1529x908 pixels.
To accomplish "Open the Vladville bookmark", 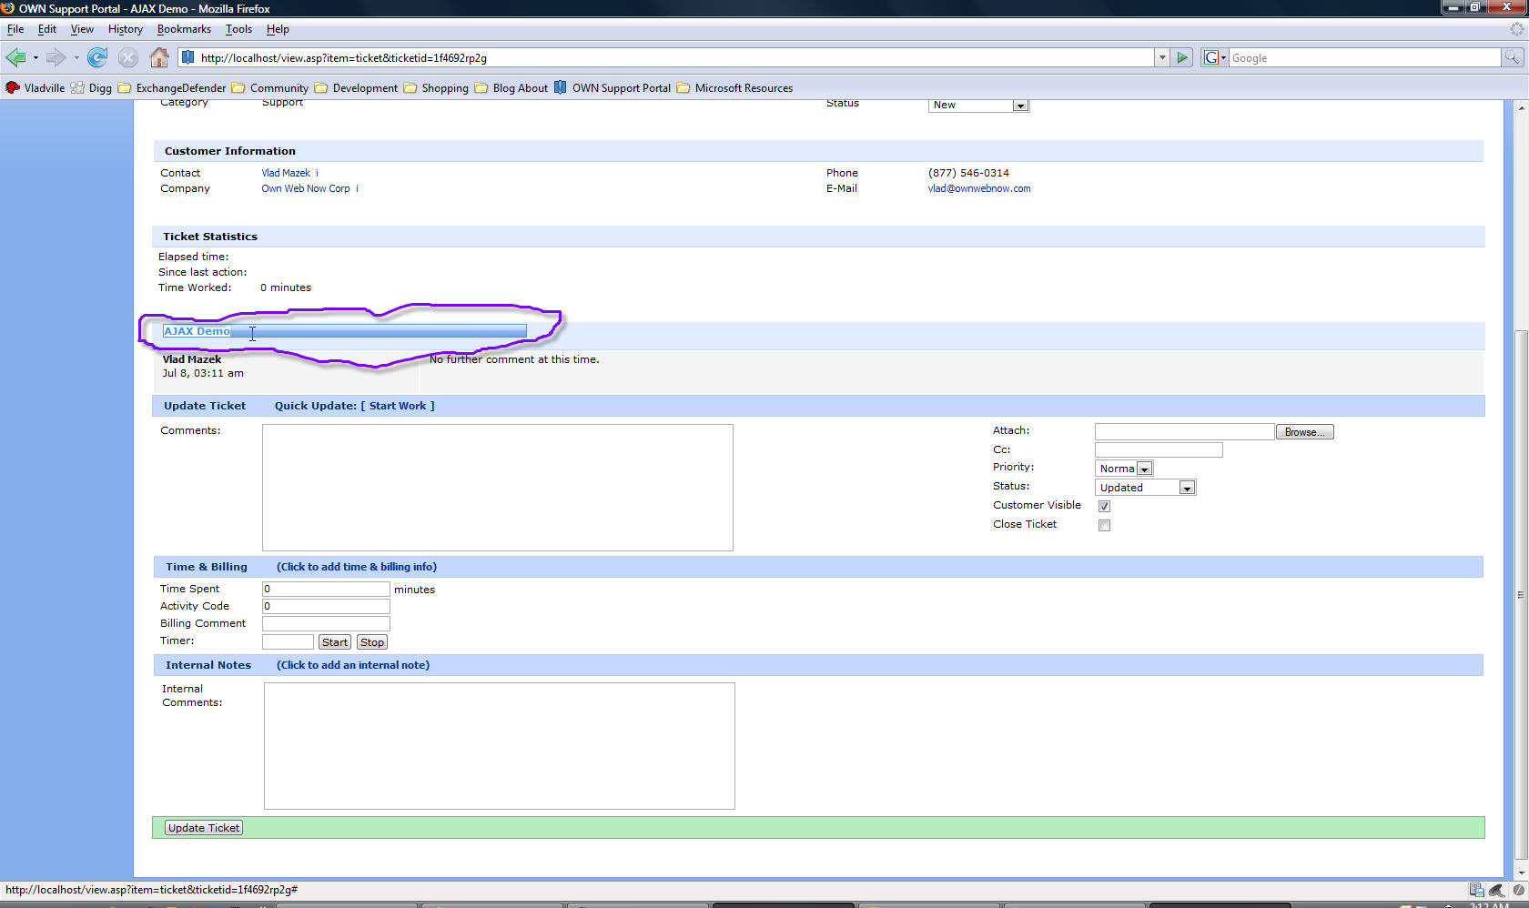I will tap(35, 88).
